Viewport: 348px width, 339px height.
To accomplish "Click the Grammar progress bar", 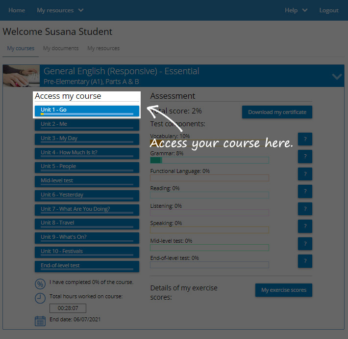I will (x=209, y=160).
